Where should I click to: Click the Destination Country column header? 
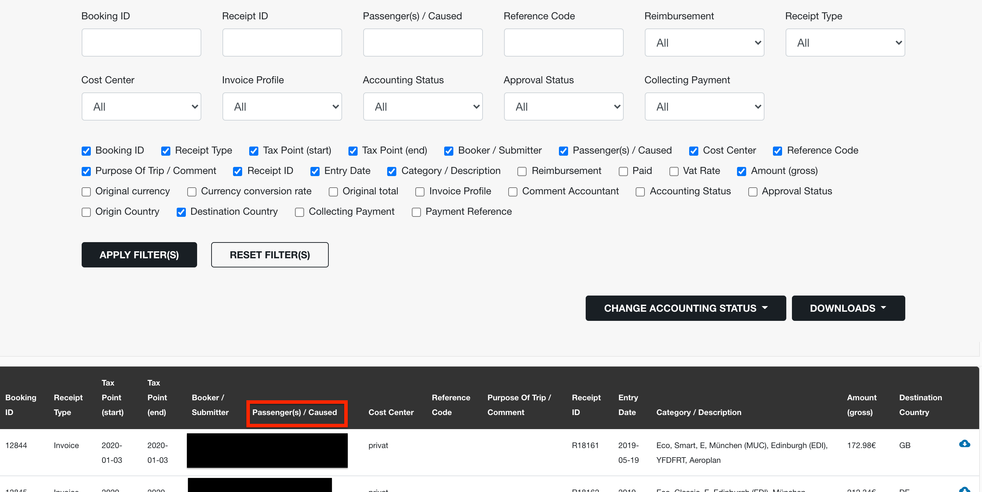pos(920,405)
